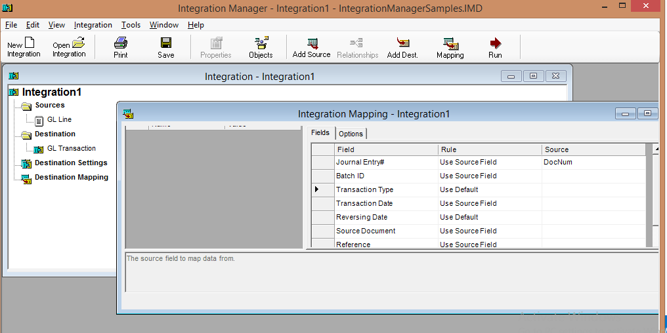Open Mapping from the toolbar
The image size is (667, 333).
pos(450,44)
